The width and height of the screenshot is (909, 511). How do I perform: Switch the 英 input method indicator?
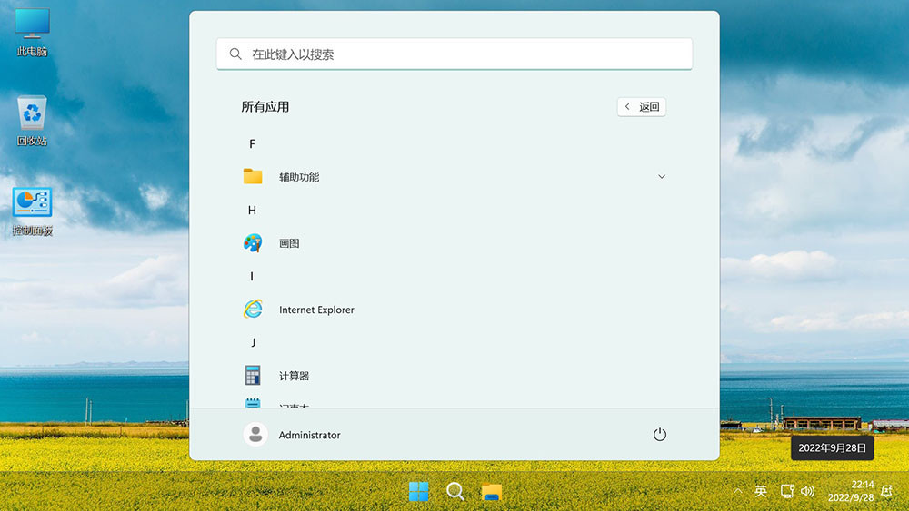point(761,491)
